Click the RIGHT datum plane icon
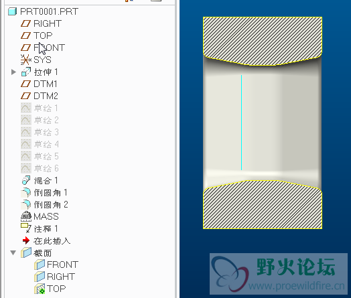Image resolution: width=351 pixels, height=298 pixels. click(x=25, y=23)
